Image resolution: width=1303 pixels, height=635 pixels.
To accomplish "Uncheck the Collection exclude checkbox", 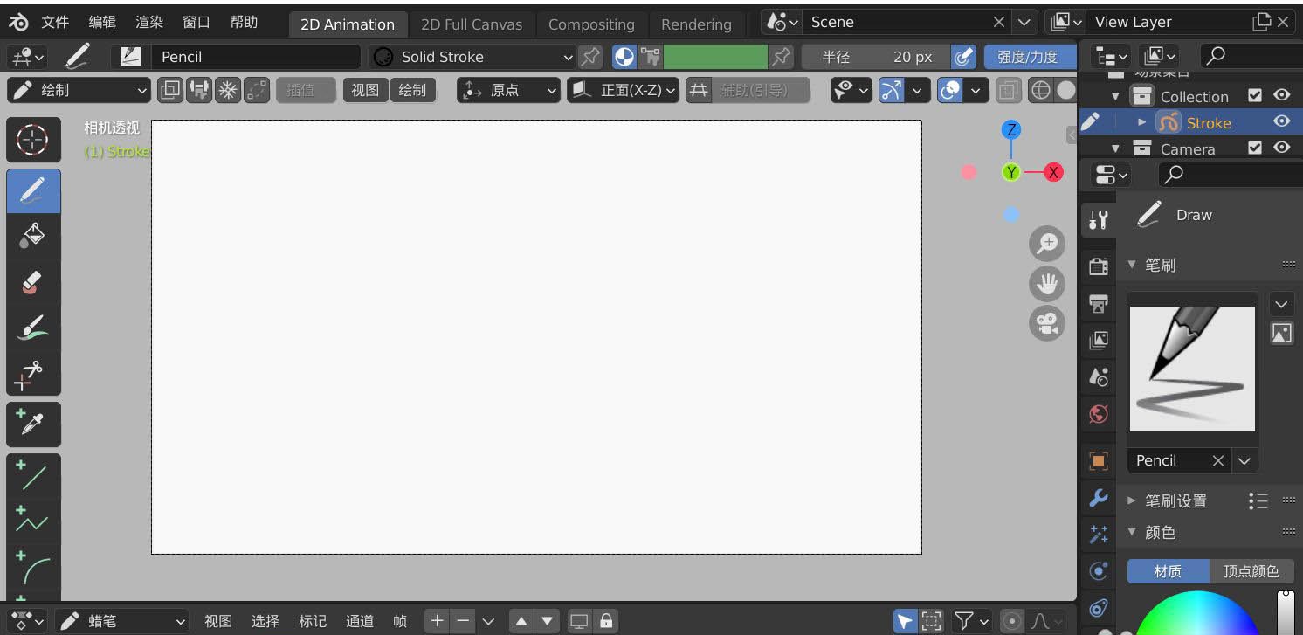I will pyautogui.click(x=1255, y=96).
